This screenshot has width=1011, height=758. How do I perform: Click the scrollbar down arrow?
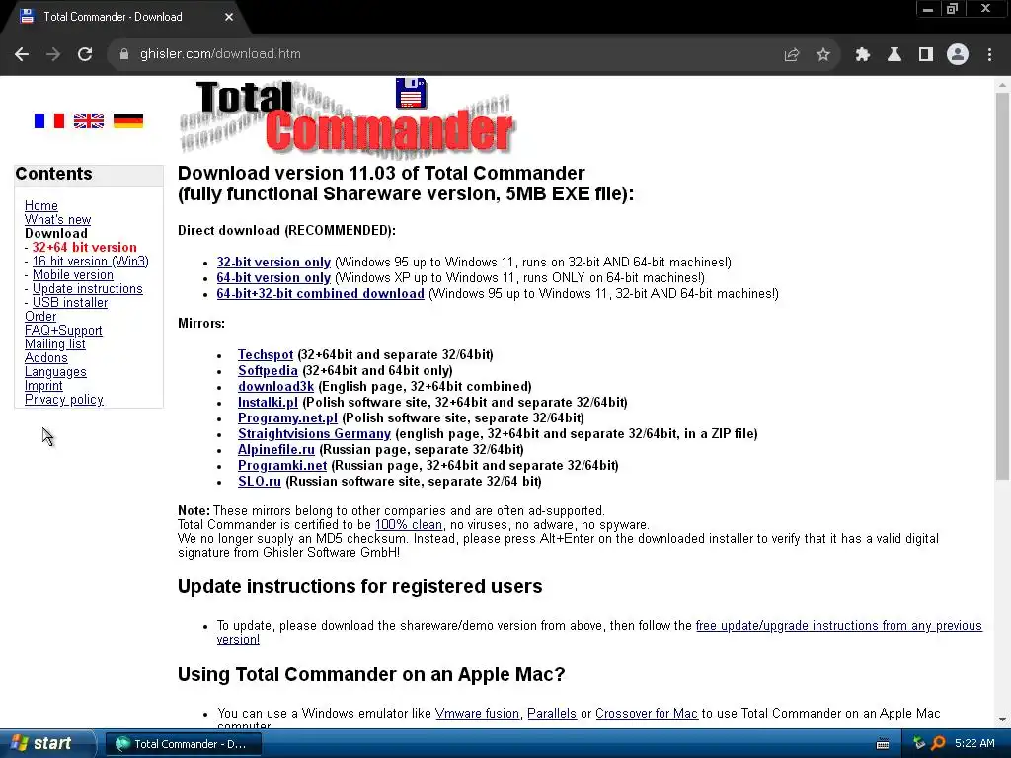coord(1002,720)
